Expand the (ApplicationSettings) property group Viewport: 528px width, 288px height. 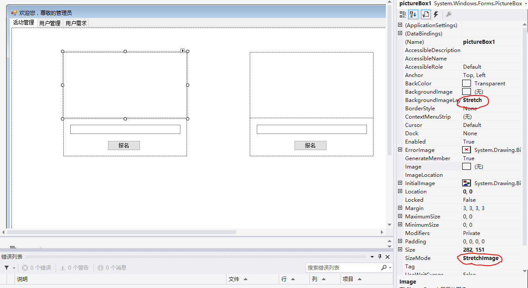coord(399,25)
